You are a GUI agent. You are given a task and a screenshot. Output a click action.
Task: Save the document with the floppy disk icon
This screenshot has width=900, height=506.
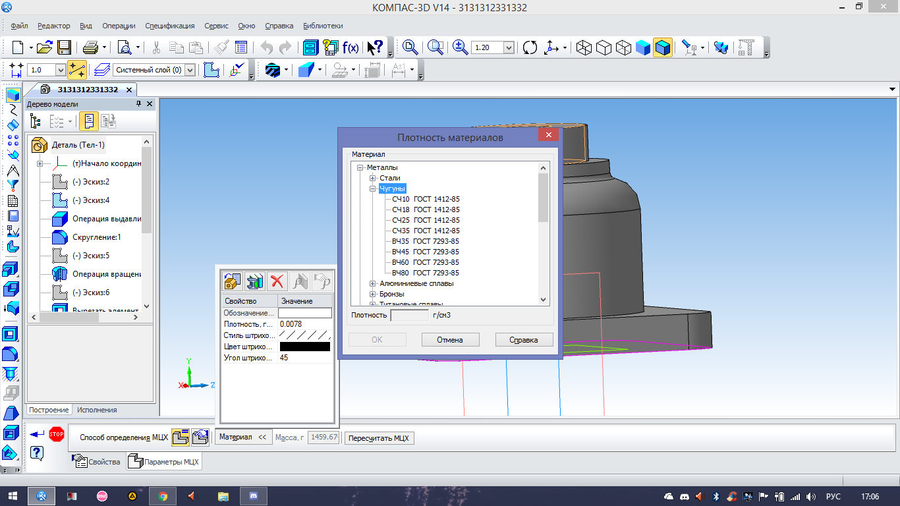[x=64, y=47]
